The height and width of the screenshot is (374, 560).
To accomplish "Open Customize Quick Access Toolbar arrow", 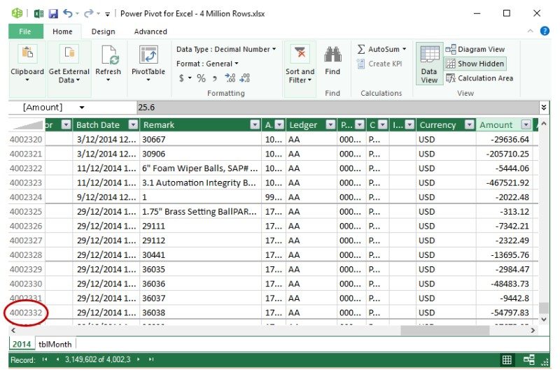I will click(x=108, y=14).
